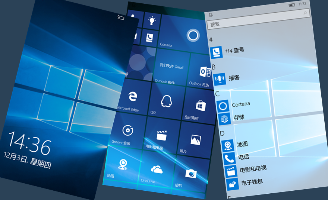Select 电子钱包 in the app list
The height and width of the screenshot is (200, 328).
[252, 182]
